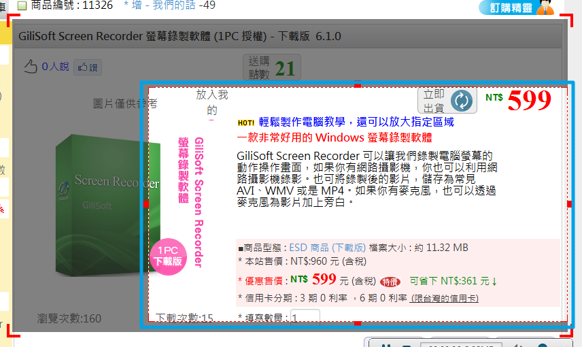Image resolution: width=582 pixels, height=347 pixels.
Task: Click the pink 1PC 下載版 badge
Action: (168, 256)
